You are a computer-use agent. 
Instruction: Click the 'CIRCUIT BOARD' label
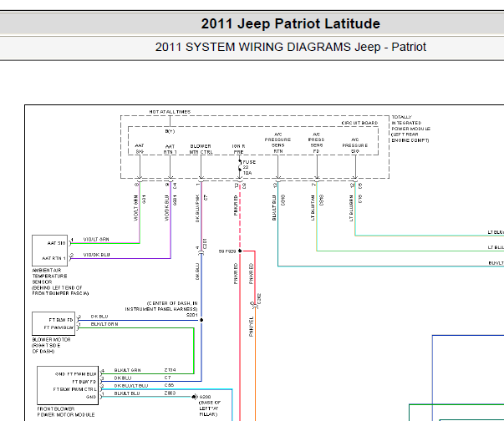tap(359, 123)
